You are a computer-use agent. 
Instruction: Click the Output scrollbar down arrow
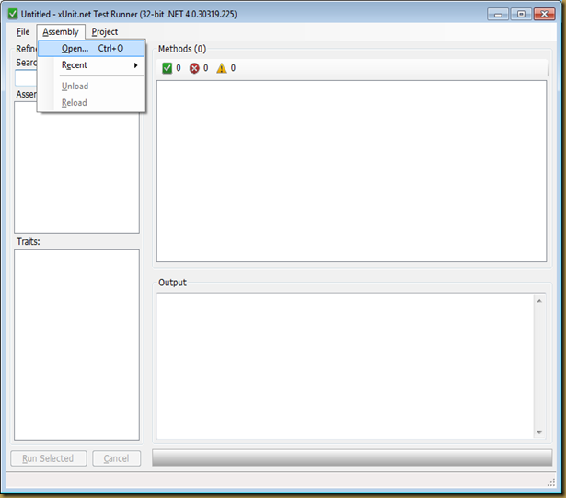click(539, 432)
